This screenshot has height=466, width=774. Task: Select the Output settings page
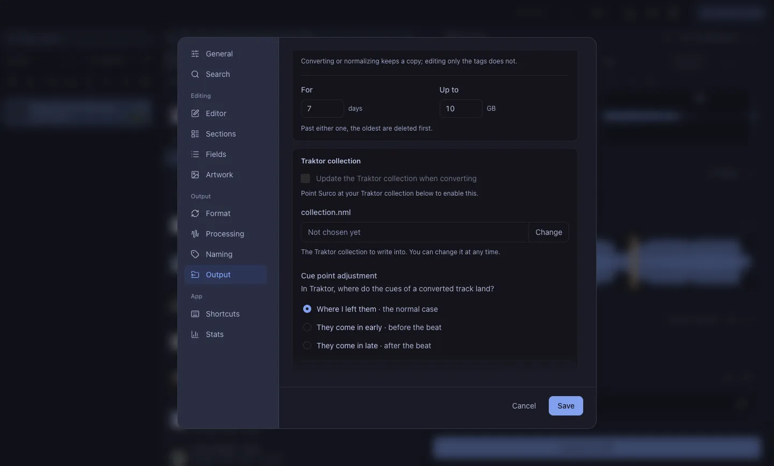(225, 275)
